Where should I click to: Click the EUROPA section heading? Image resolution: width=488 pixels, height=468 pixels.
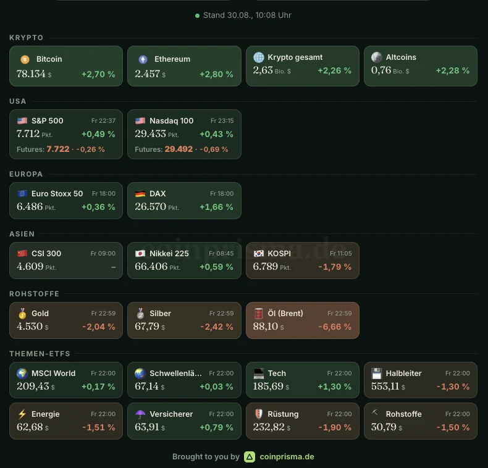pos(26,174)
